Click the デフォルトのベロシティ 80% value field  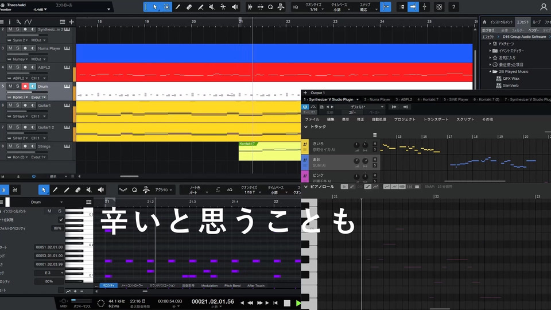(x=57, y=228)
